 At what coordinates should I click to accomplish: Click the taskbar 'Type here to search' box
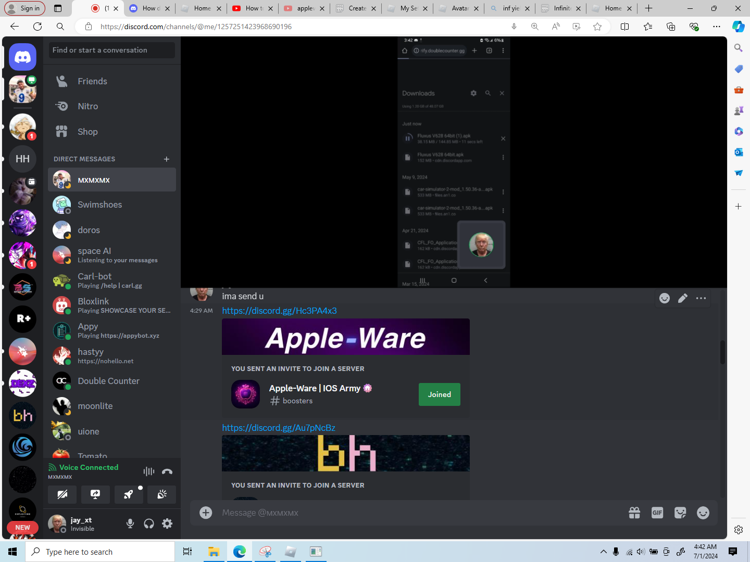coord(100,552)
